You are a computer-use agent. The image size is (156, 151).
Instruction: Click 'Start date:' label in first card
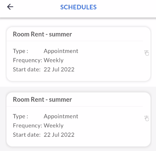pyautogui.click(x=27, y=69)
